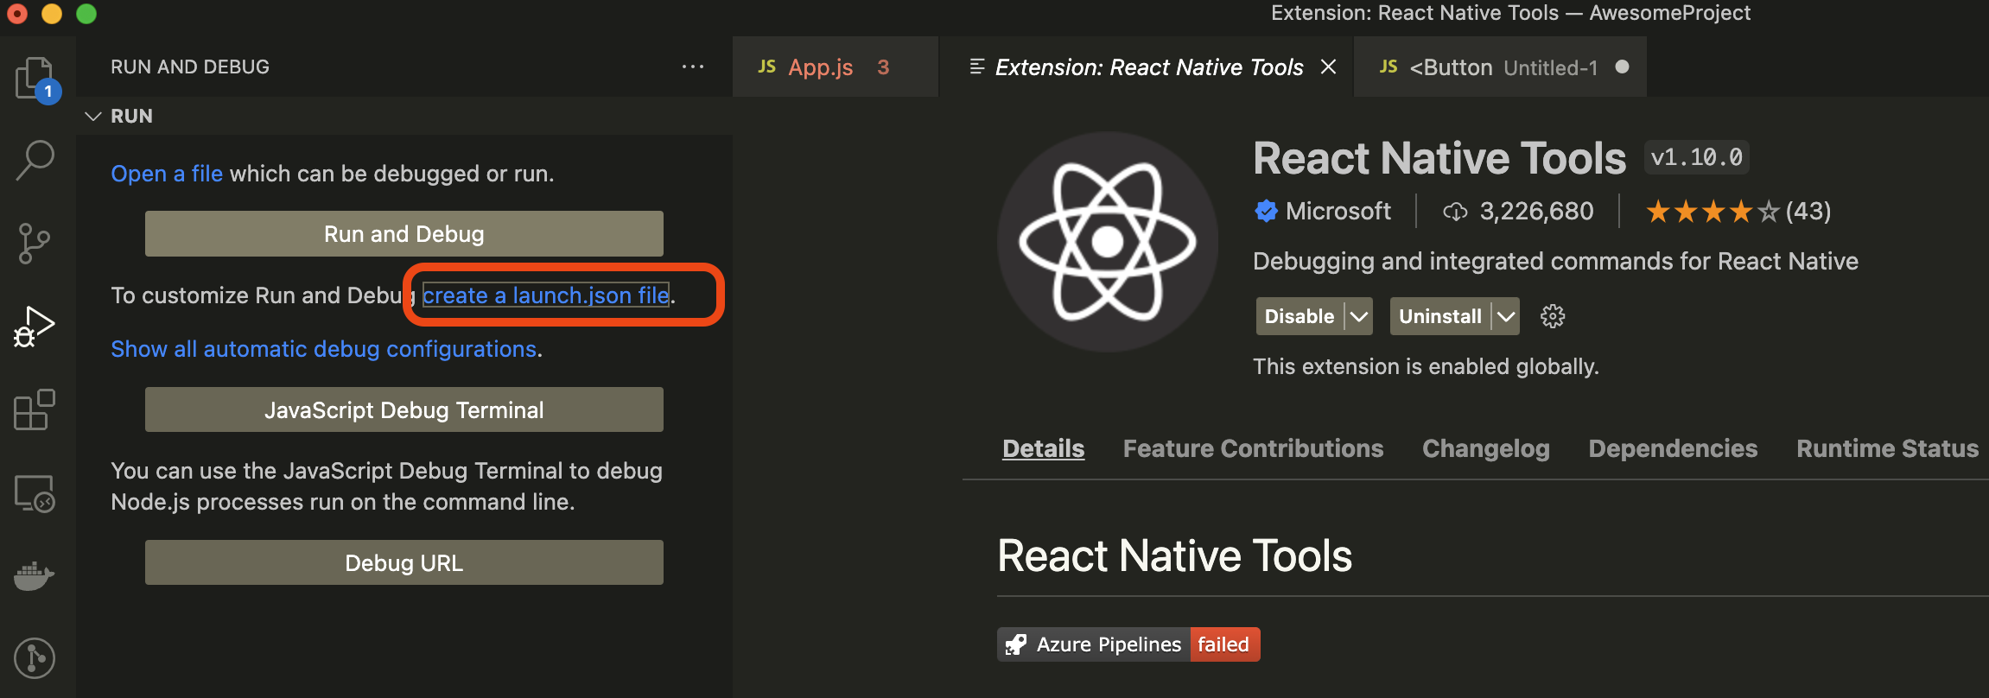This screenshot has width=1989, height=698.
Task: Open the Run and Debug more actions menu
Action: pyautogui.click(x=692, y=67)
